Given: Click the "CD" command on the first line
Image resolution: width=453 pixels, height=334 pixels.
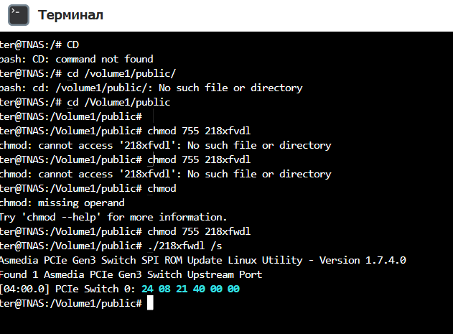Looking at the screenshot, I should (x=73, y=45).
